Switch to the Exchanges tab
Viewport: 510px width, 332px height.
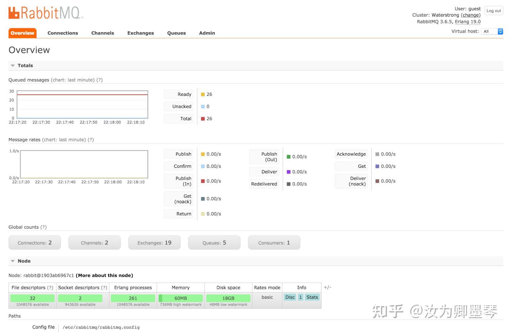click(140, 33)
